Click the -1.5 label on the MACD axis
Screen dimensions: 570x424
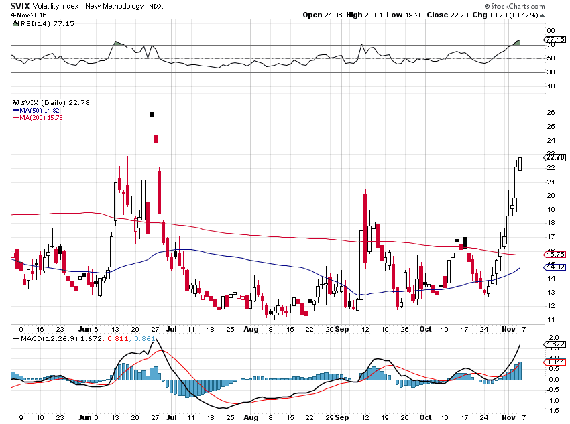point(553,411)
